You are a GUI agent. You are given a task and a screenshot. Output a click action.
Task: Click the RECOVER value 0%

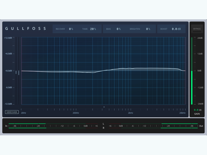71,29
